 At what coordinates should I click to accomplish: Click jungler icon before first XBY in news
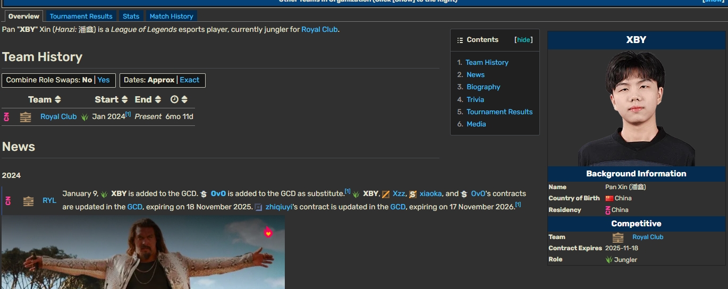(x=104, y=194)
